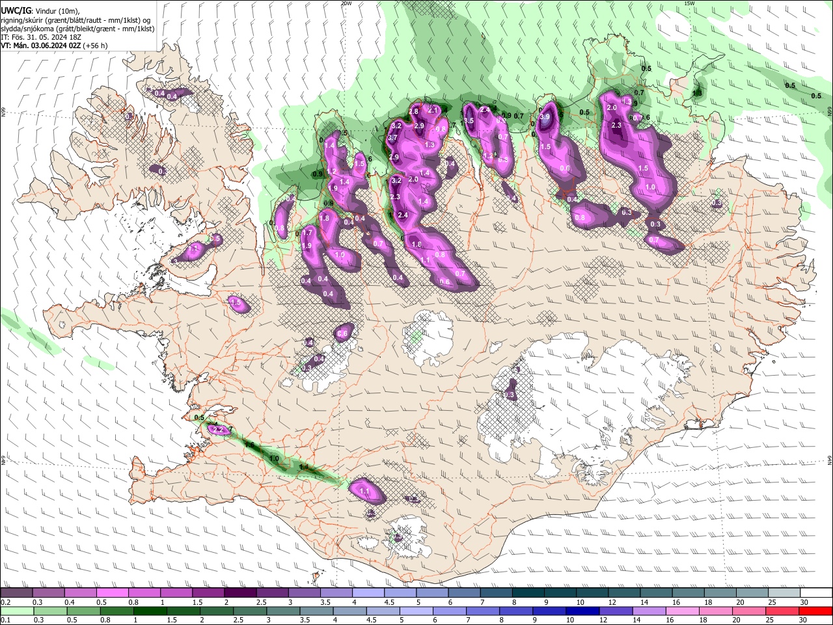Image resolution: width=833 pixels, height=625 pixels.
Task: Click the dark blue 10 mm rain swatch
Action: [582, 611]
